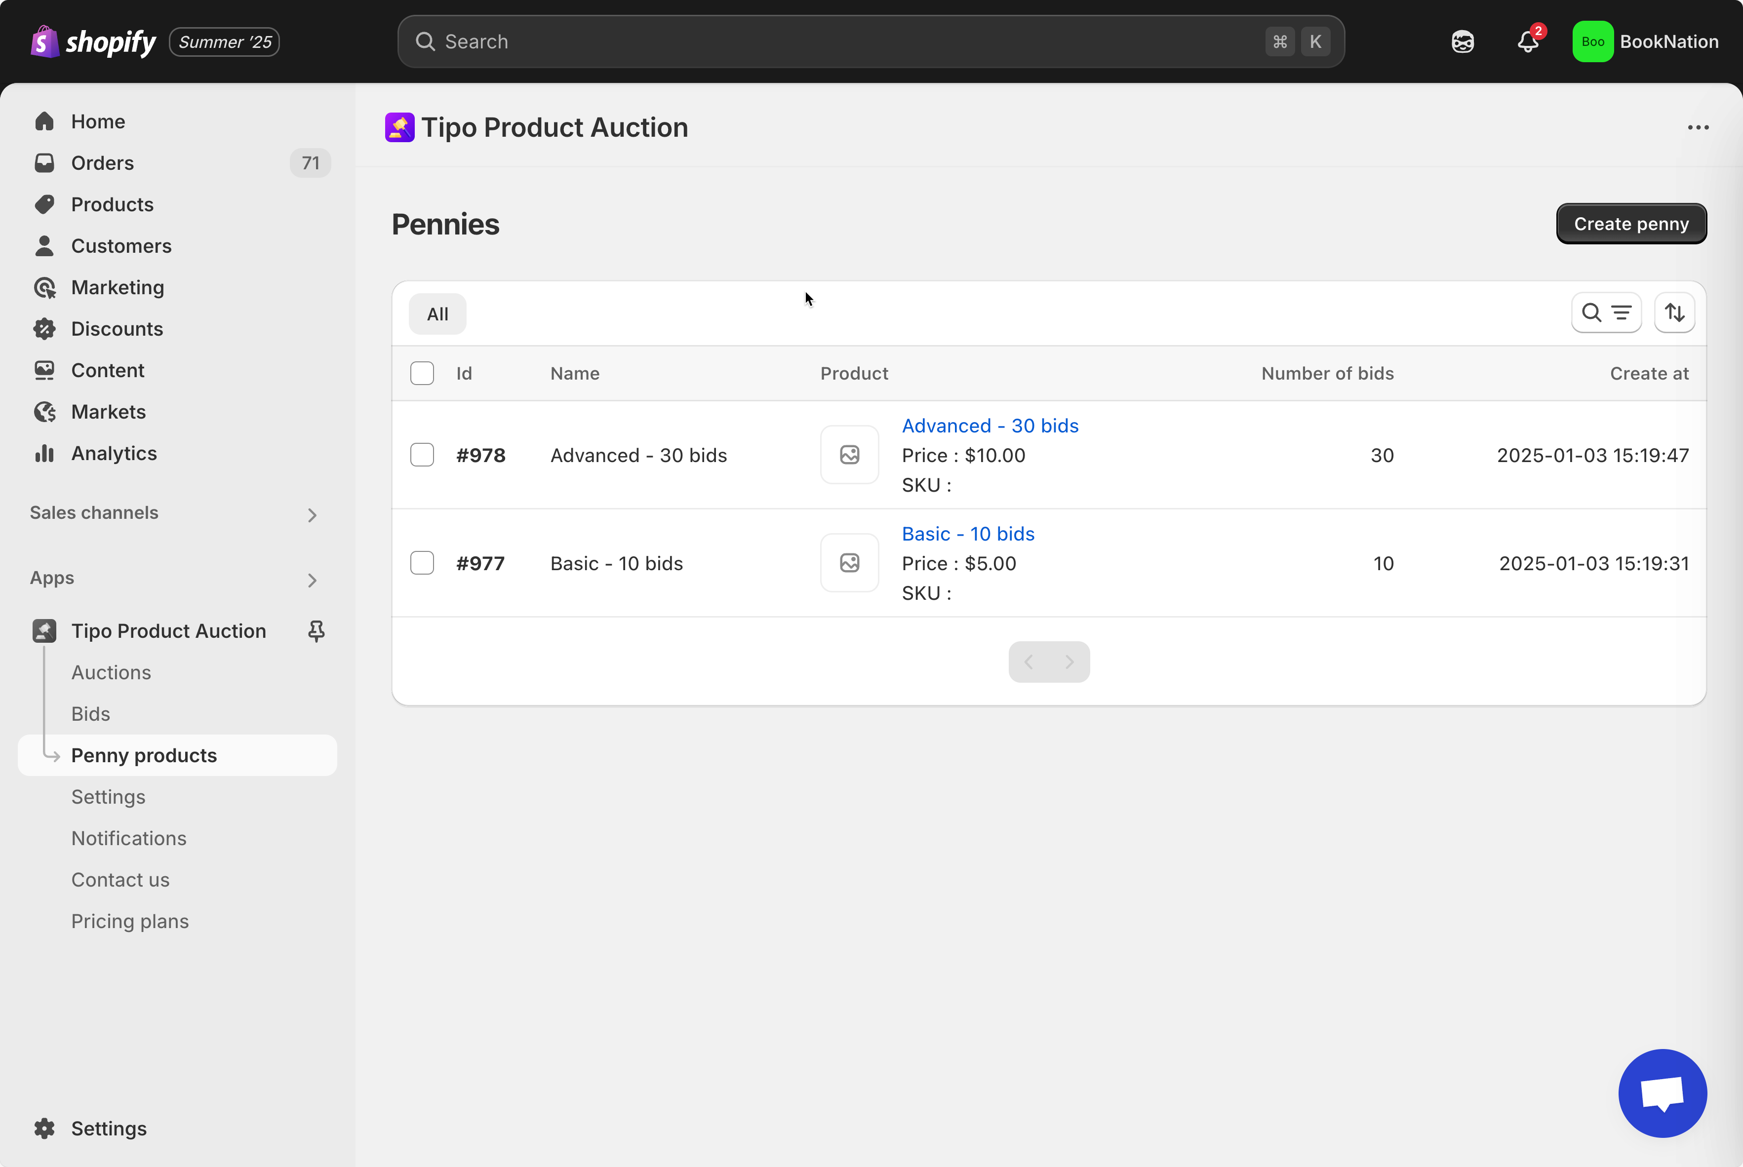Click the three-dots more actions icon
The width and height of the screenshot is (1743, 1167).
[x=1698, y=127]
